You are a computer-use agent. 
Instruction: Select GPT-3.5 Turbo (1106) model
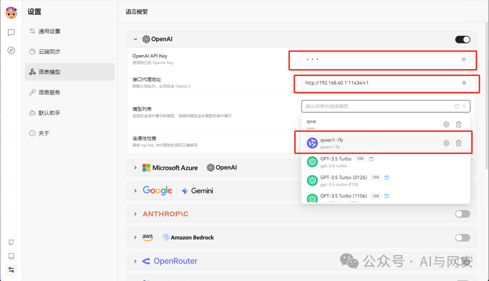(x=386, y=197)
